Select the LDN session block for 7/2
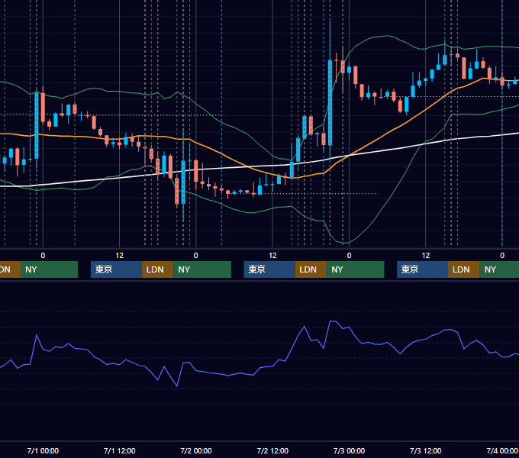The width and height of the screenshot is (519, 458). click(x=311, y=269)
